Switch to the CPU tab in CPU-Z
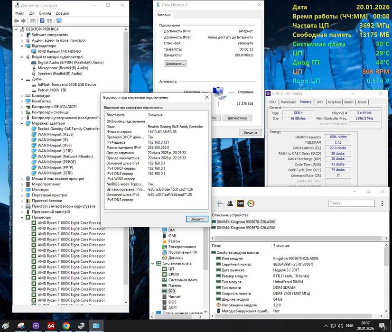 [x=272, y=102]
